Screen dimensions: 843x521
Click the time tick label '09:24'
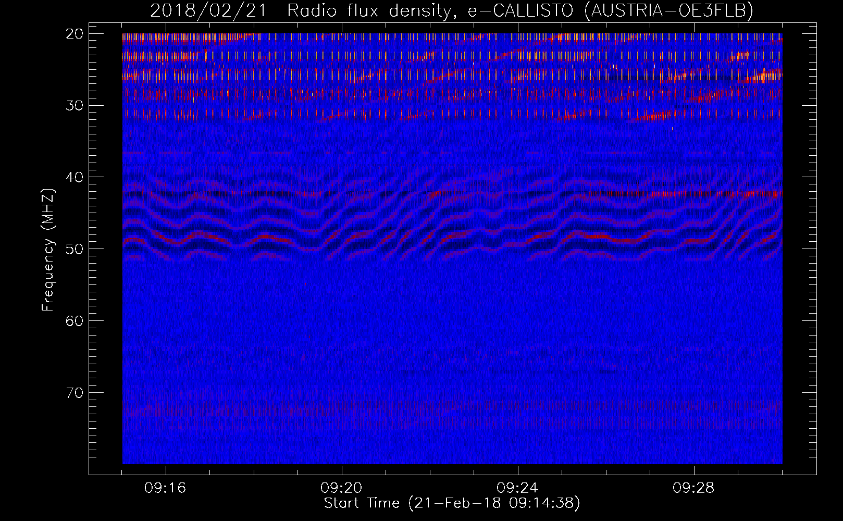(517, 488)
